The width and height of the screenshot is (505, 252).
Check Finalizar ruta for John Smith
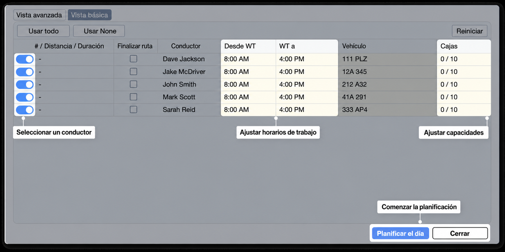click(134, 84)
